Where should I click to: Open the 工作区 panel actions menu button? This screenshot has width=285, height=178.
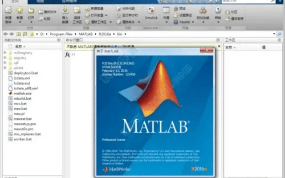pos(279,40)
